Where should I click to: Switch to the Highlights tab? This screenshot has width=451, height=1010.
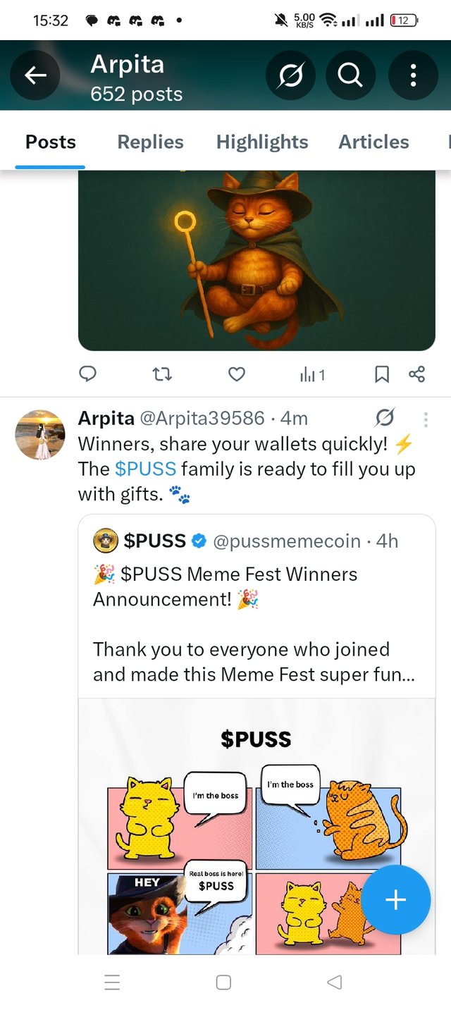262,142
